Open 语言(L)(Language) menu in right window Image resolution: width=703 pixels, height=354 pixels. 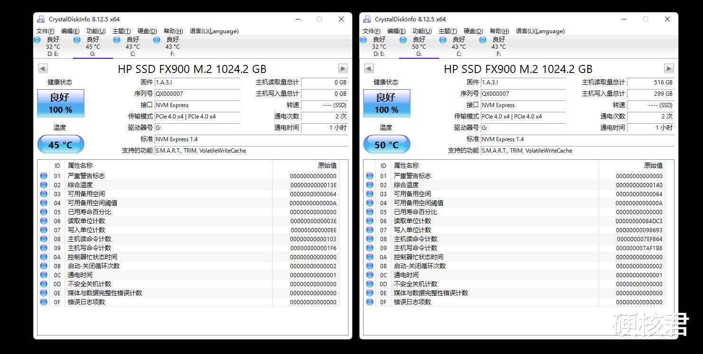coord(540,31)
